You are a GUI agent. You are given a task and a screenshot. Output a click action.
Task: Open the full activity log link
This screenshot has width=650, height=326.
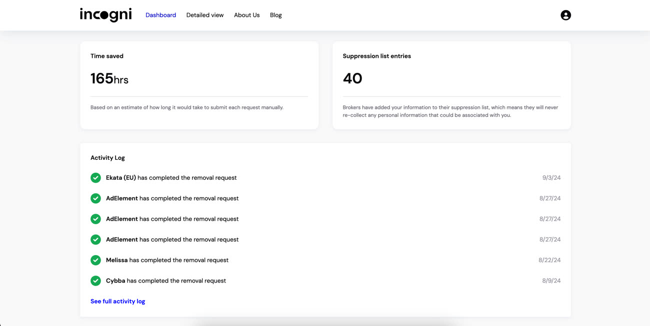tap(117, 301)
